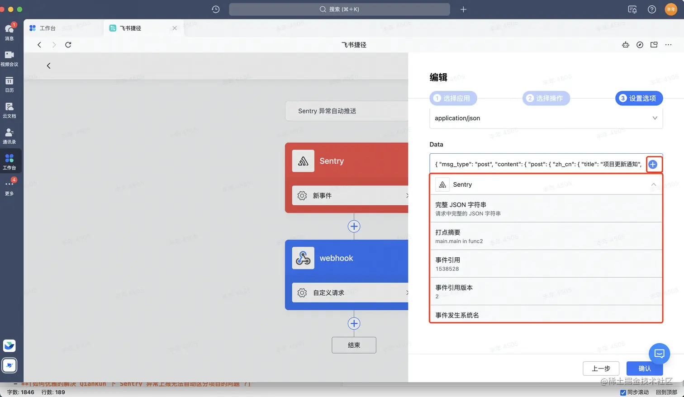
Task: Open More (更多) in sidebar
Action: tap(9, 187)
